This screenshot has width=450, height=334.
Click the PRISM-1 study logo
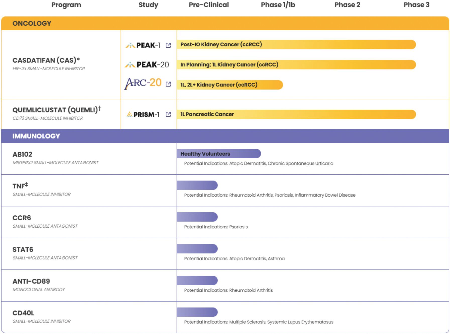[x=143, y=114]
